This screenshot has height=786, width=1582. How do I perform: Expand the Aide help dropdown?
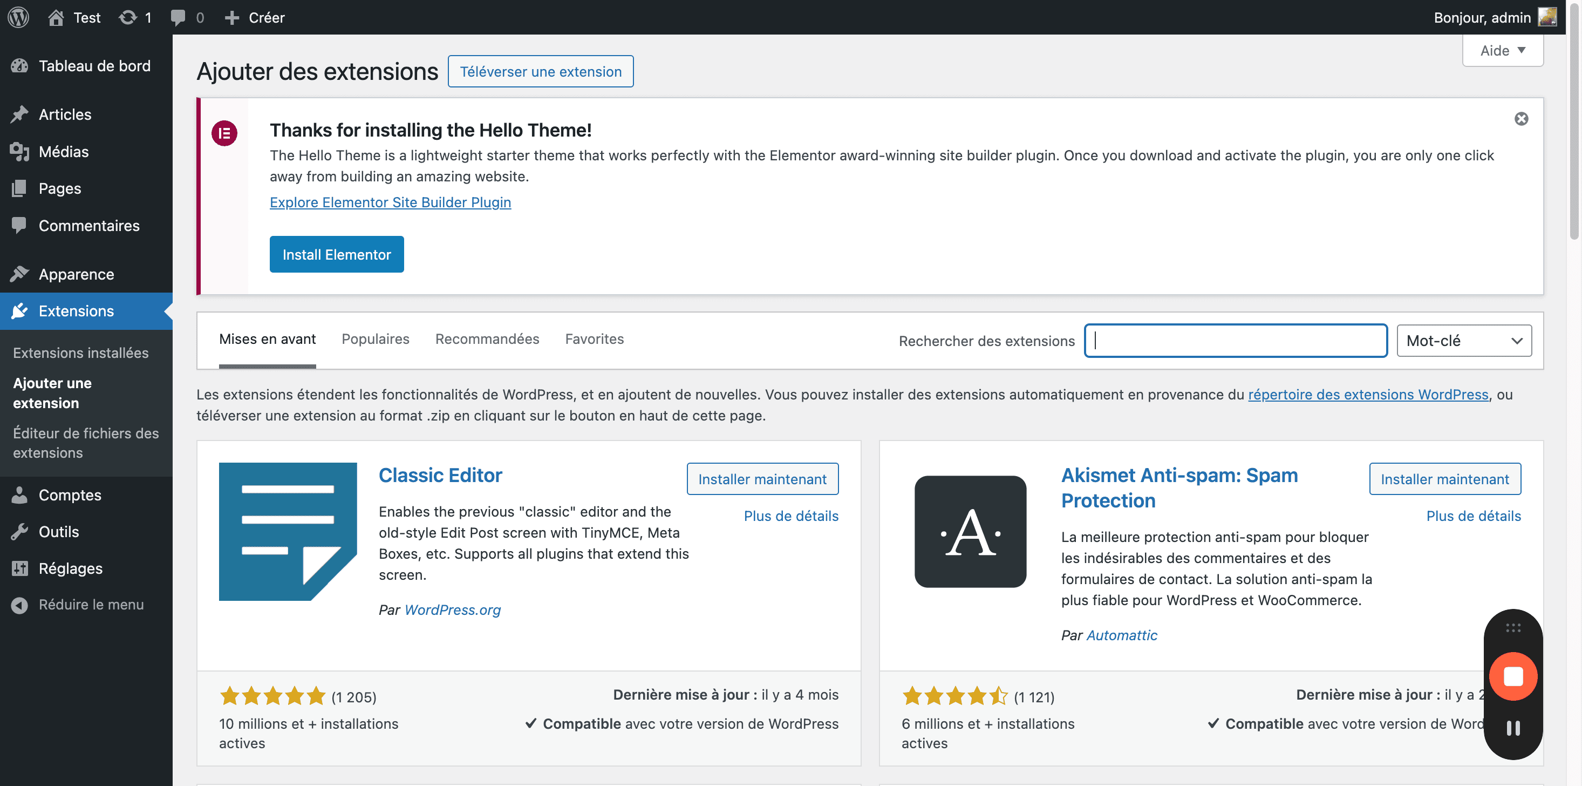[x=1502, y=50]
